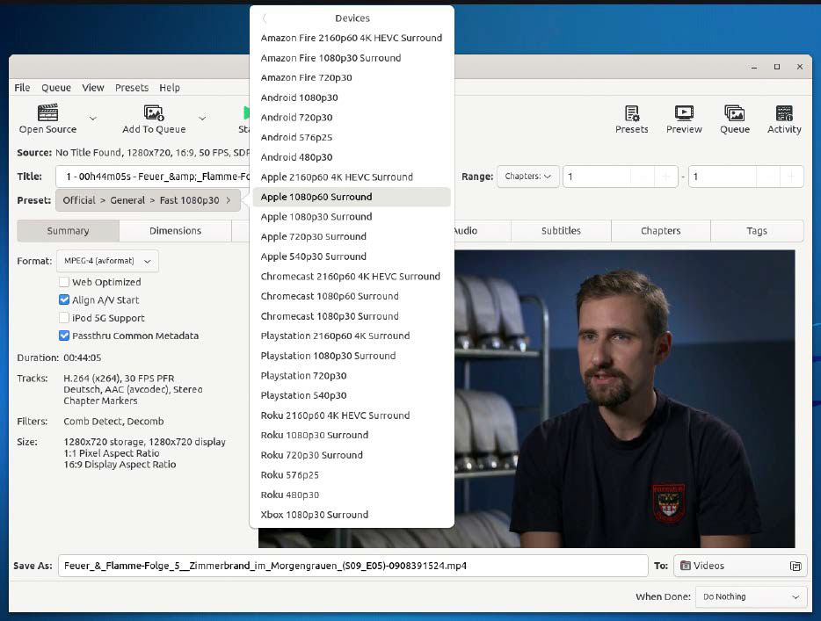Screen dimensions: 821x621
Task: Add current title to the queue
Action: point(154,119)
